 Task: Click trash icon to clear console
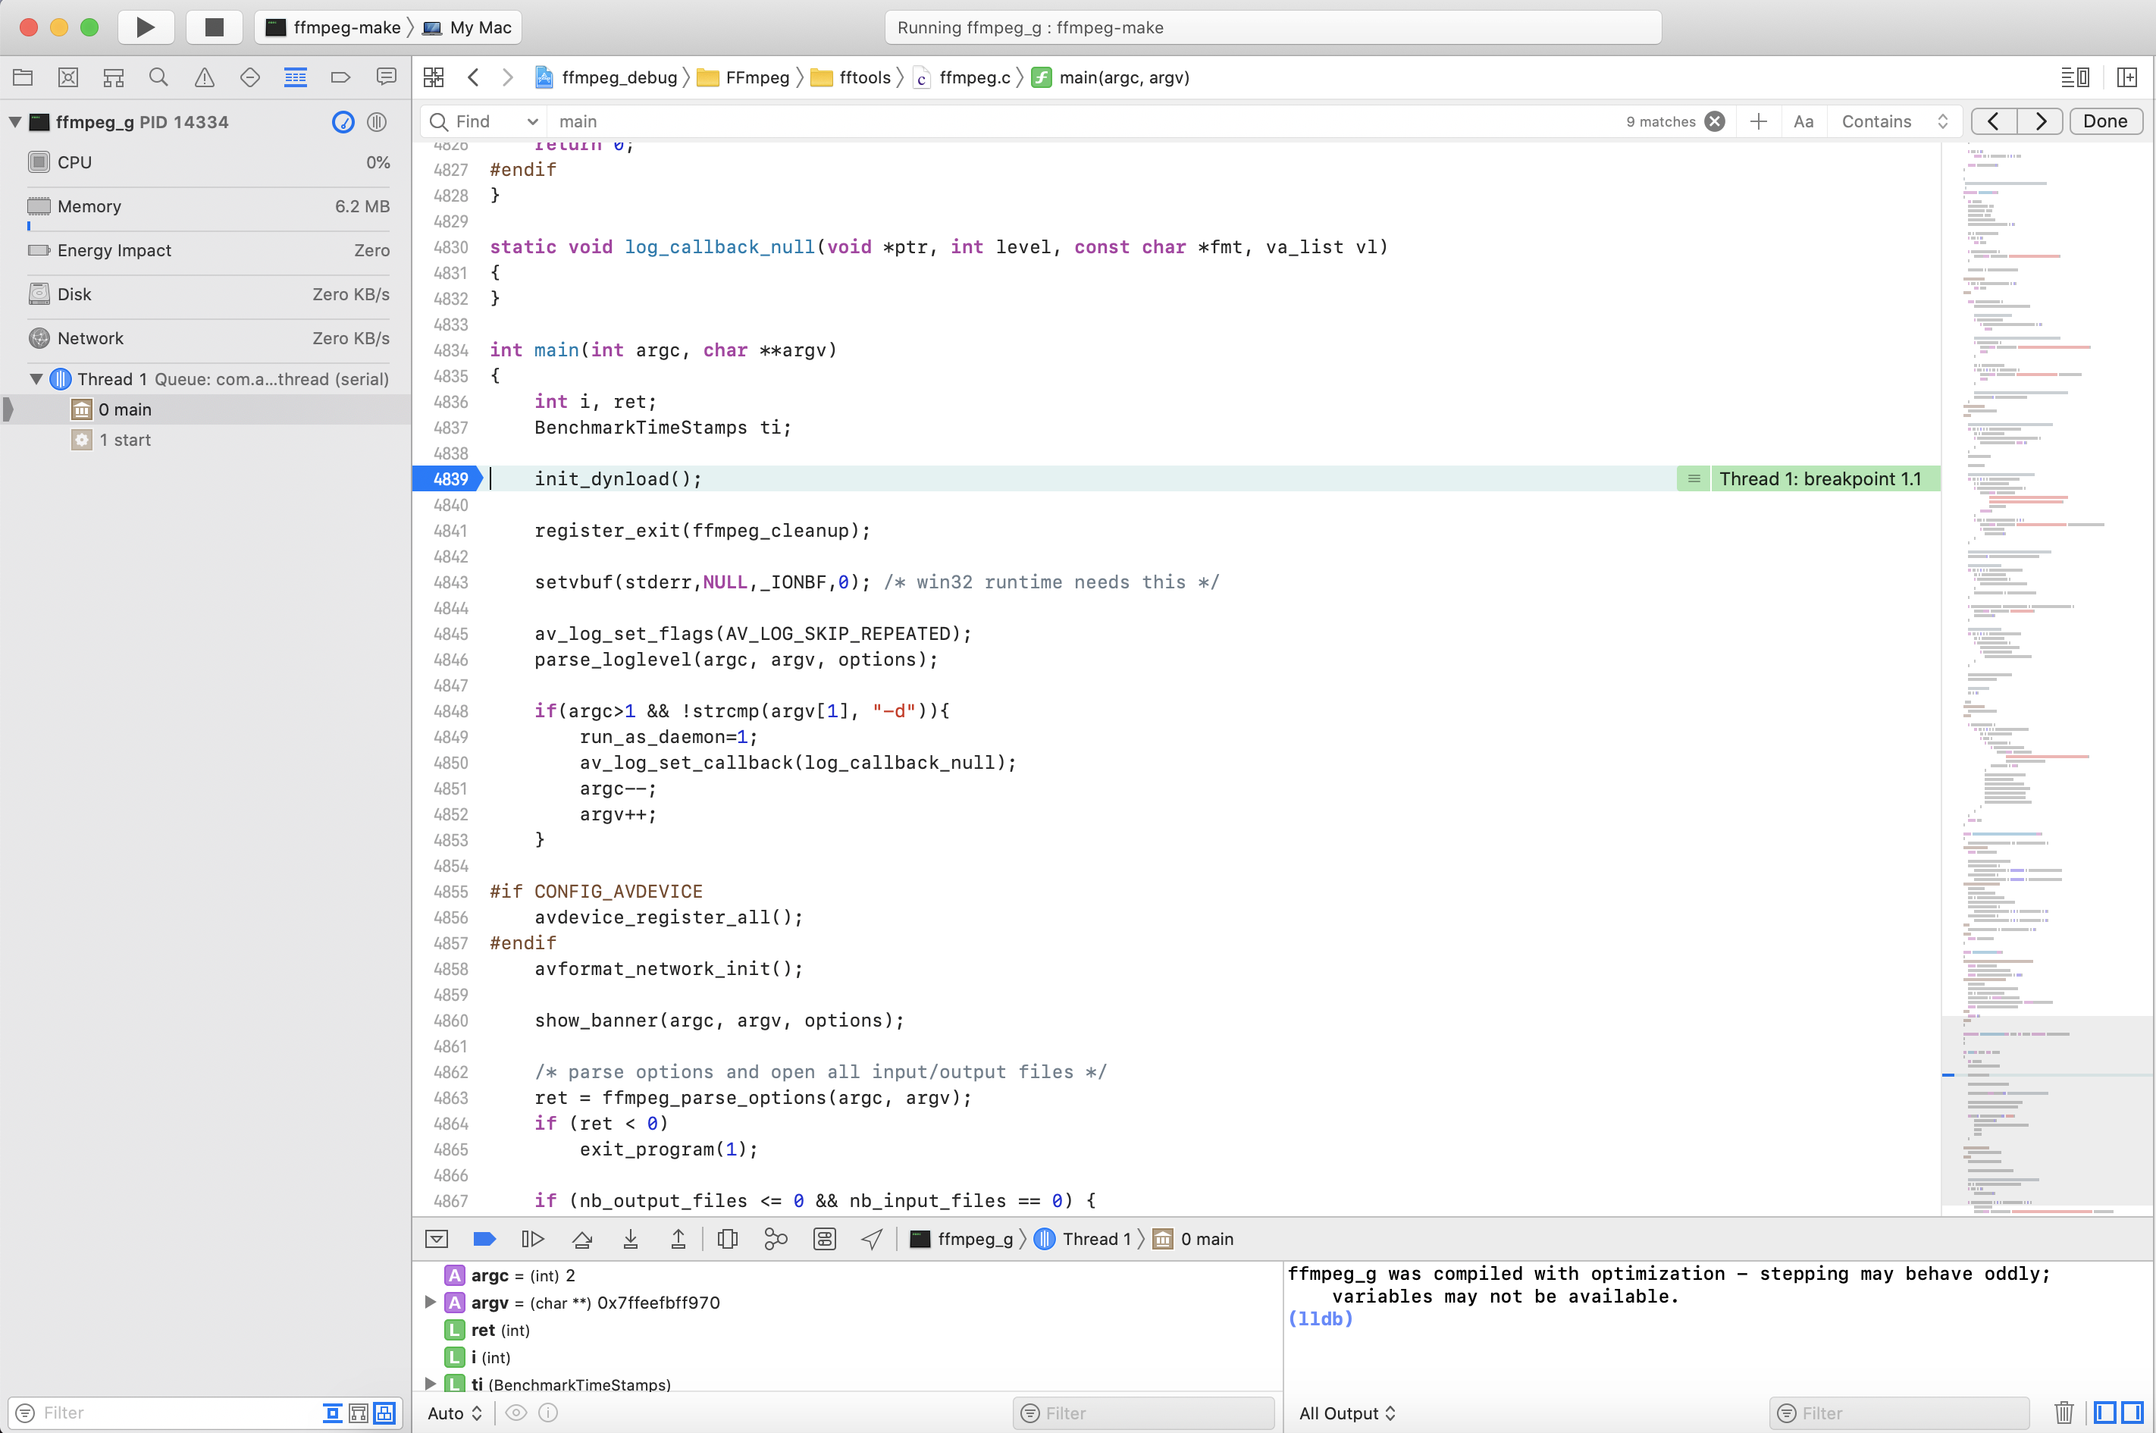pyautogui.click(x=2064, y=1413)
